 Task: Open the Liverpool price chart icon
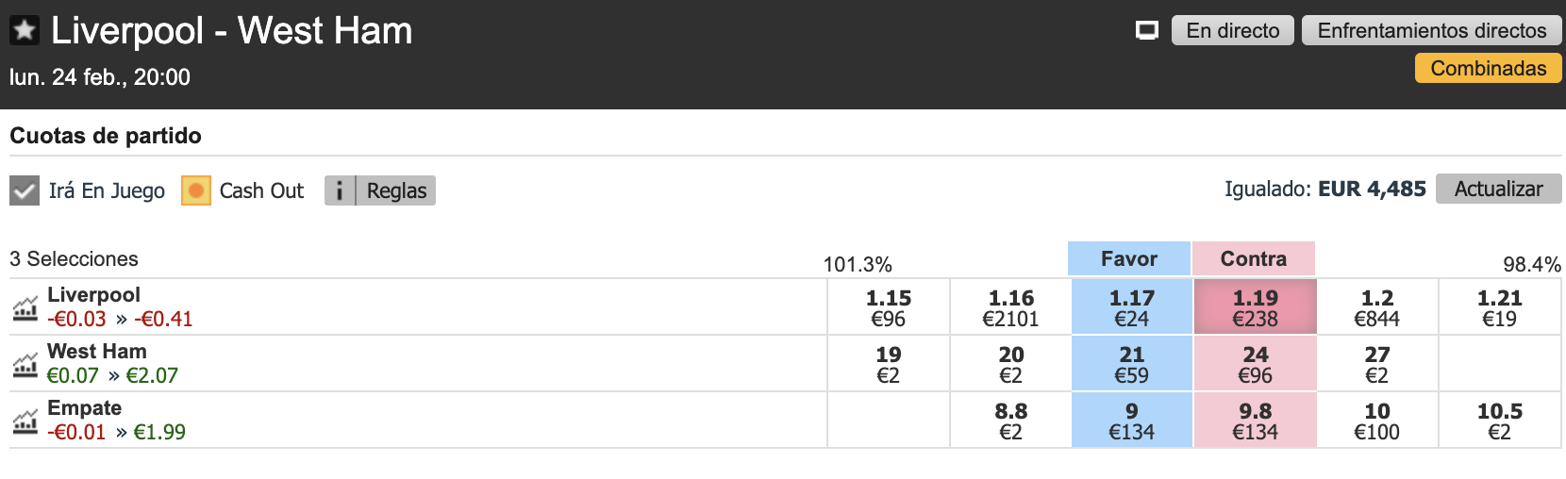pos(25,307)
